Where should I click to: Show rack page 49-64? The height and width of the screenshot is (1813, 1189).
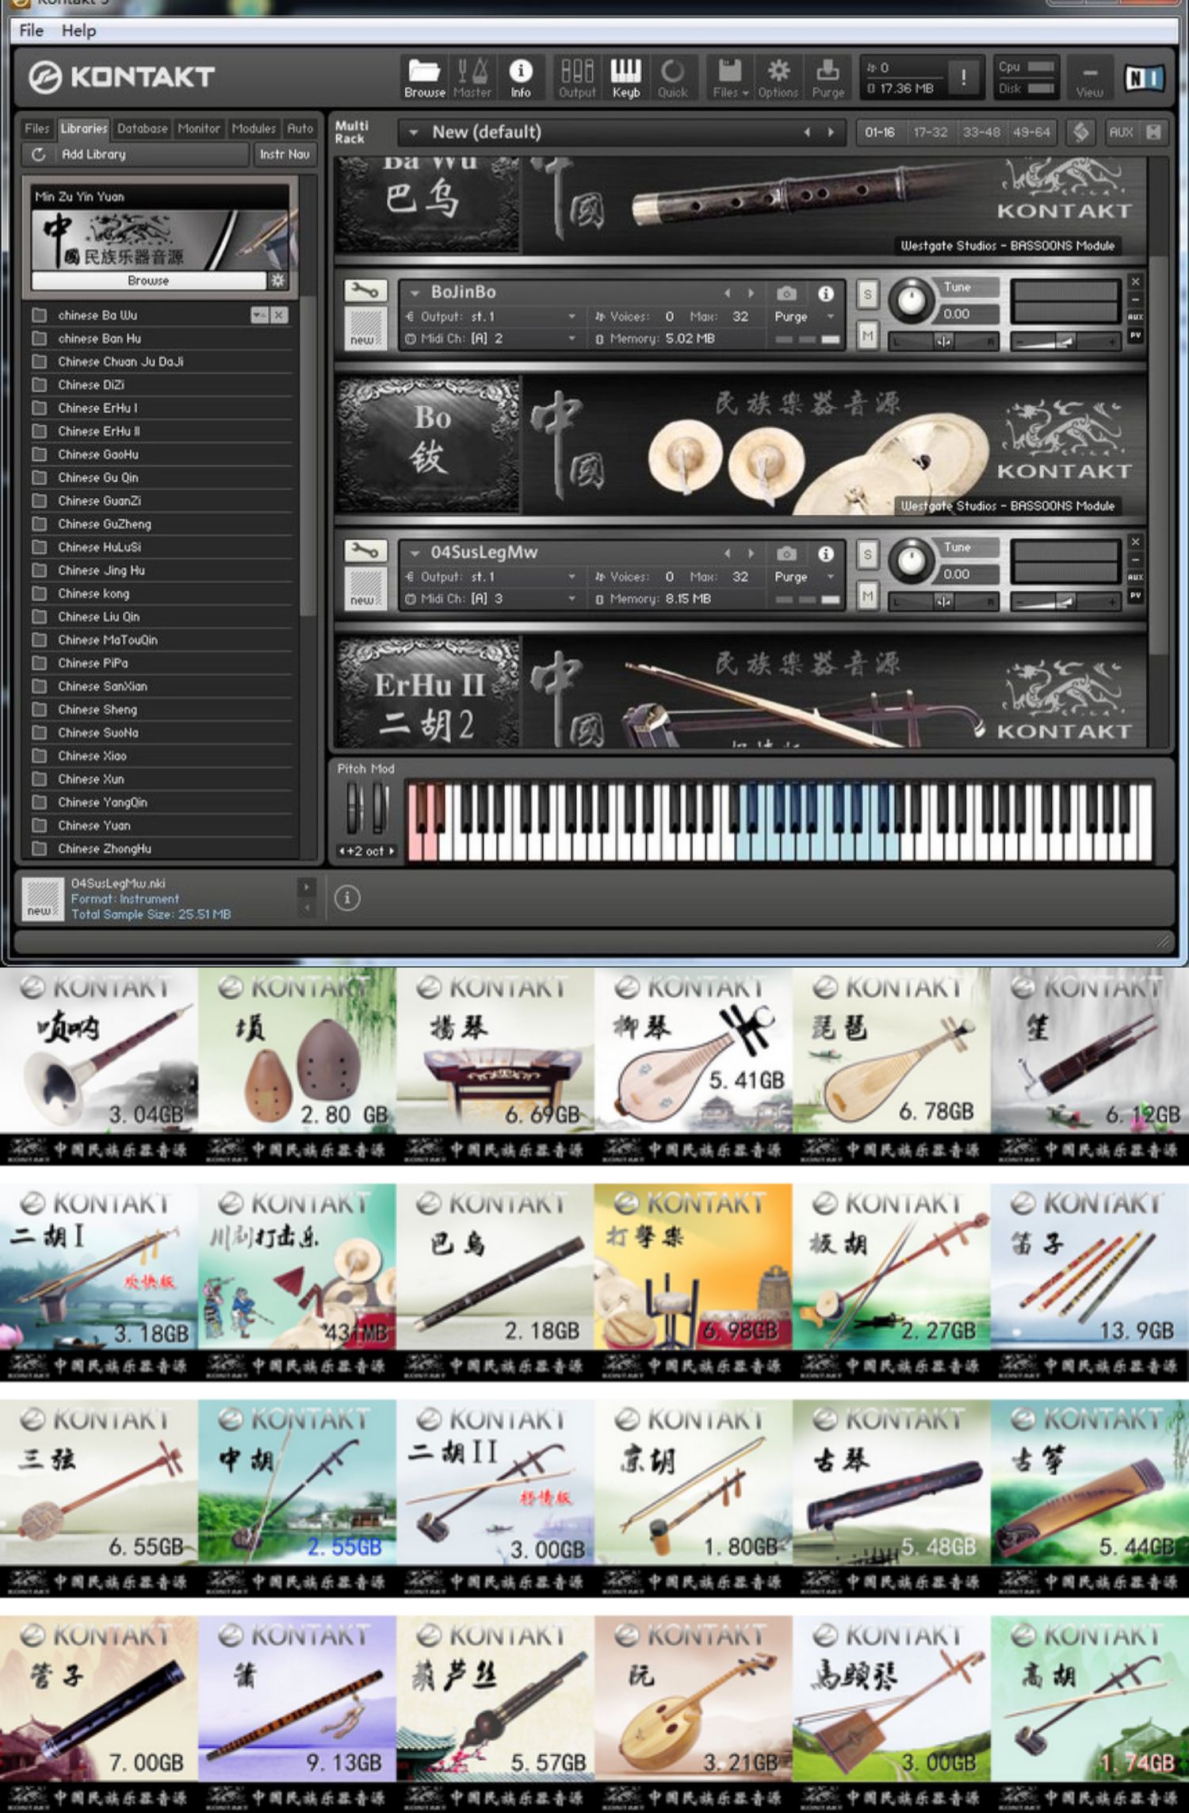[x=1030, y=132]
